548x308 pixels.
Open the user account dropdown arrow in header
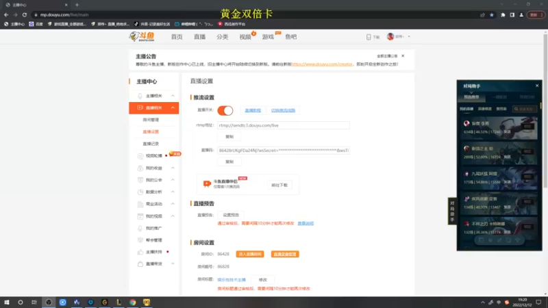pos(409,37)
